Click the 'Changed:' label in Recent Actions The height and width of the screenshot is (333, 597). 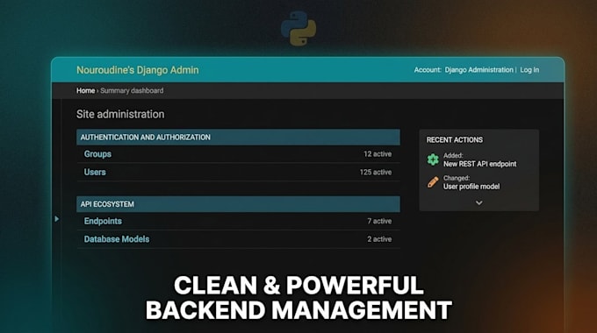pos(457,178)
